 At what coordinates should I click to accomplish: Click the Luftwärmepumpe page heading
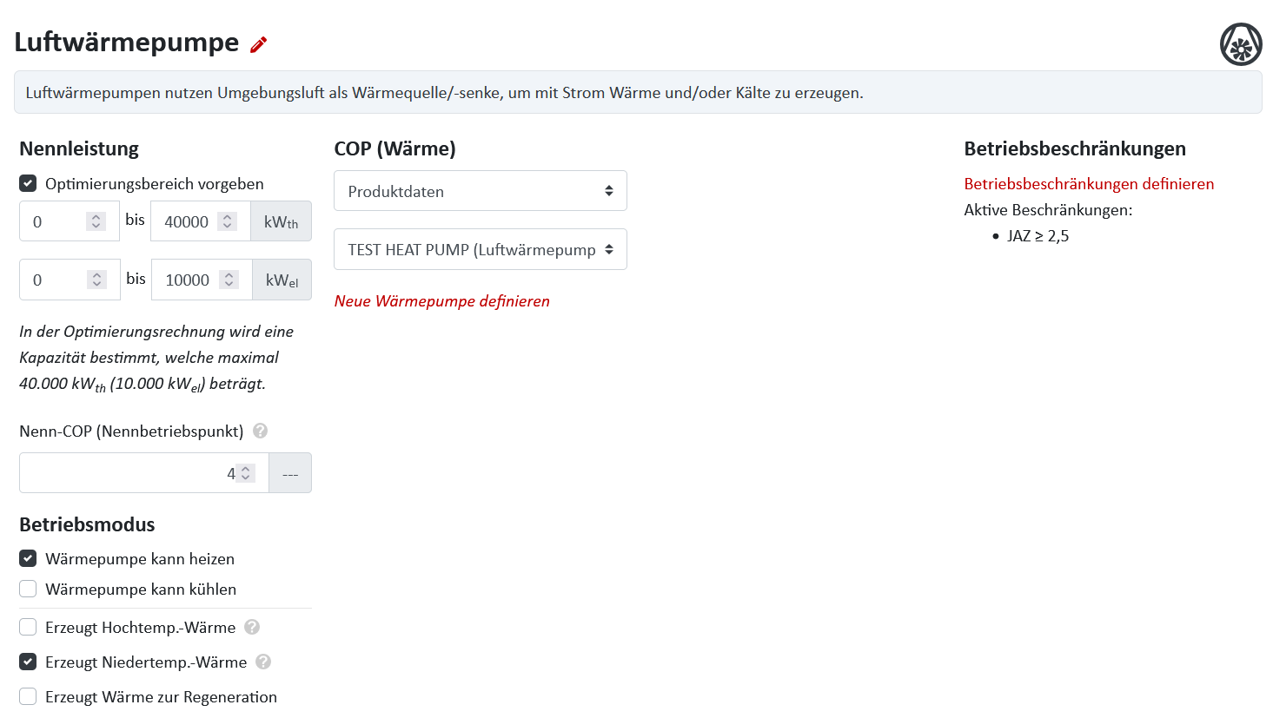pos(127,42)
